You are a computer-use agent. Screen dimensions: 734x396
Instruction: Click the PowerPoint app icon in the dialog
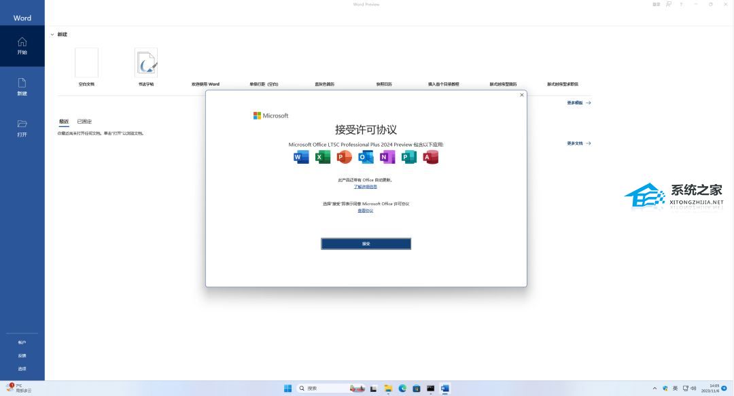pyautogui.click(x=344, y=157)
